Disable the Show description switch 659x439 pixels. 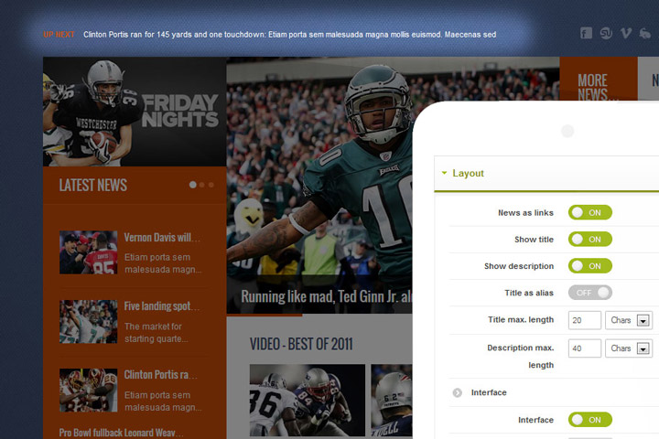pyautogui.click(x=590, y=266)
